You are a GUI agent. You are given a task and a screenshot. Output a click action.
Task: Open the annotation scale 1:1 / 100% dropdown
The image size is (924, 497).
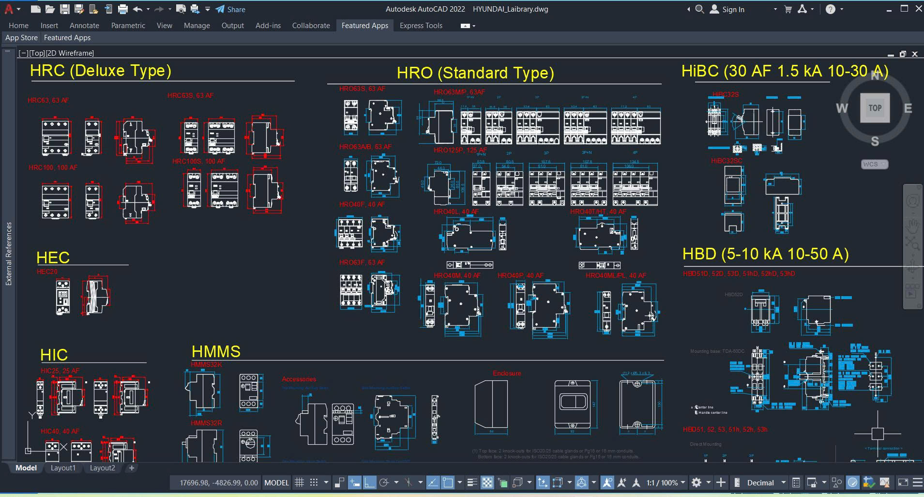666,482
